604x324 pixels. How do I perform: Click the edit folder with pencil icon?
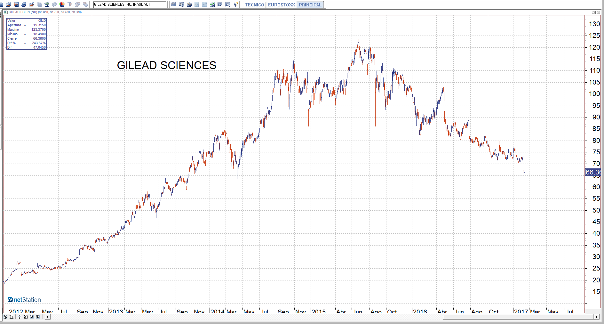click(x=32, y=4)
